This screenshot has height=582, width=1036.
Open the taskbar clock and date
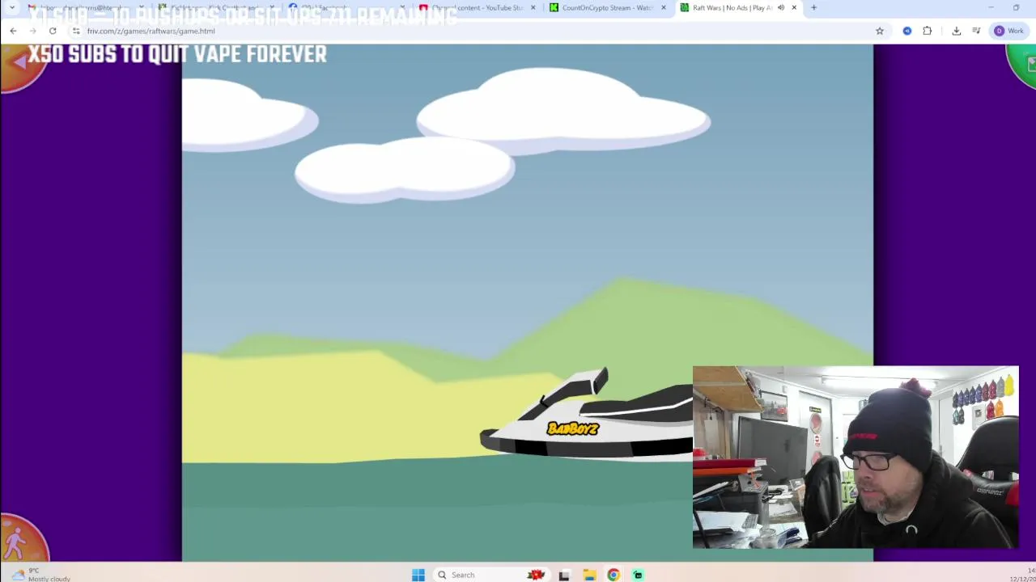pos(1021,575)
